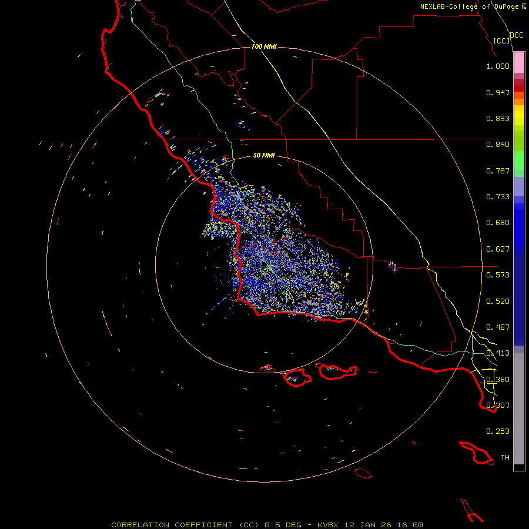
Task: Click the DCC label above the color bar
Action: click(x=516, y=35)
